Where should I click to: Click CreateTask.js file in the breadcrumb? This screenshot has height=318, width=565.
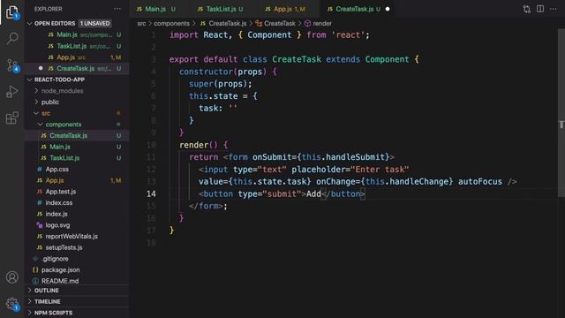[223, 24]
